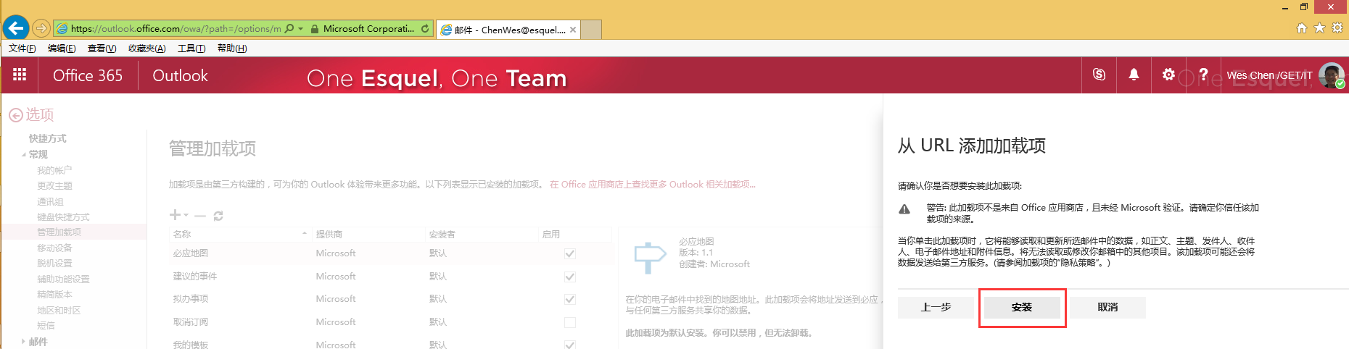Image resolution: width=1349 pixels, height=349 pixels.
Task: Select 脱机设置 in options tree
Action: [54, 264]
